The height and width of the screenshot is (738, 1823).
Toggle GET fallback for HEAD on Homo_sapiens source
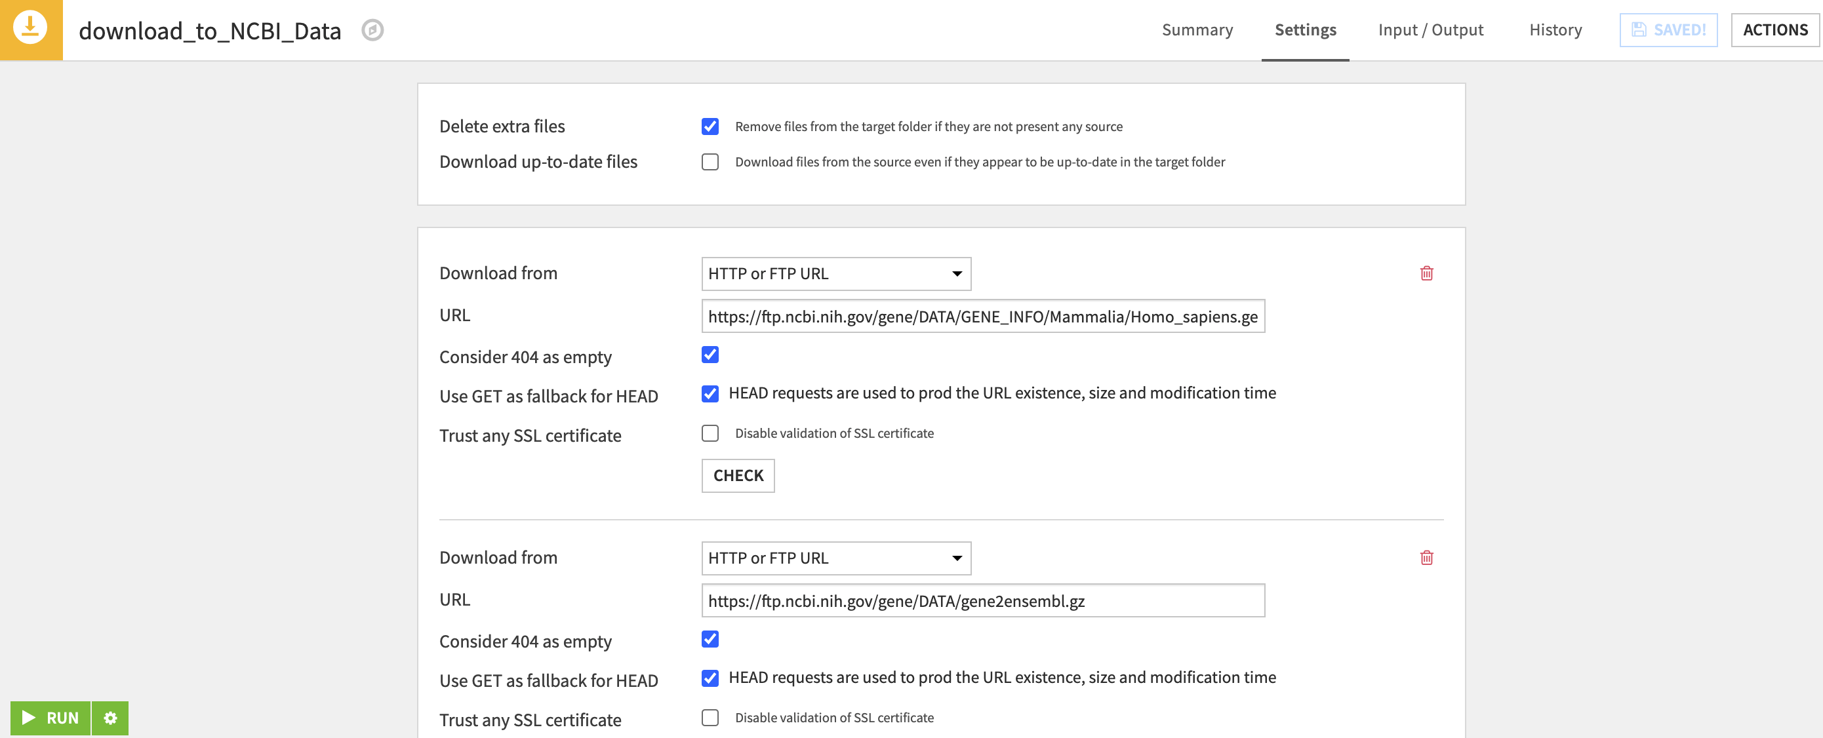pos(710,393)
